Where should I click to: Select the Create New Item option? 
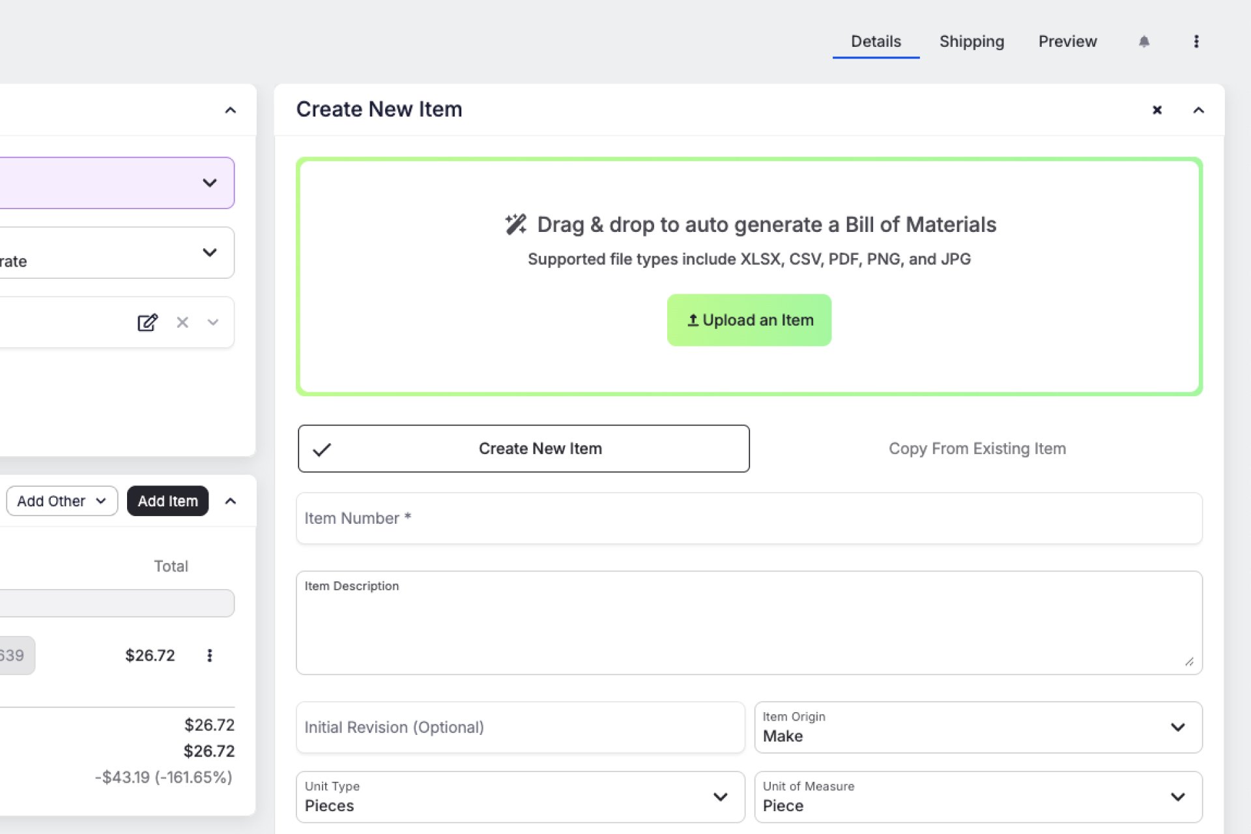click(x=523, y=449)
